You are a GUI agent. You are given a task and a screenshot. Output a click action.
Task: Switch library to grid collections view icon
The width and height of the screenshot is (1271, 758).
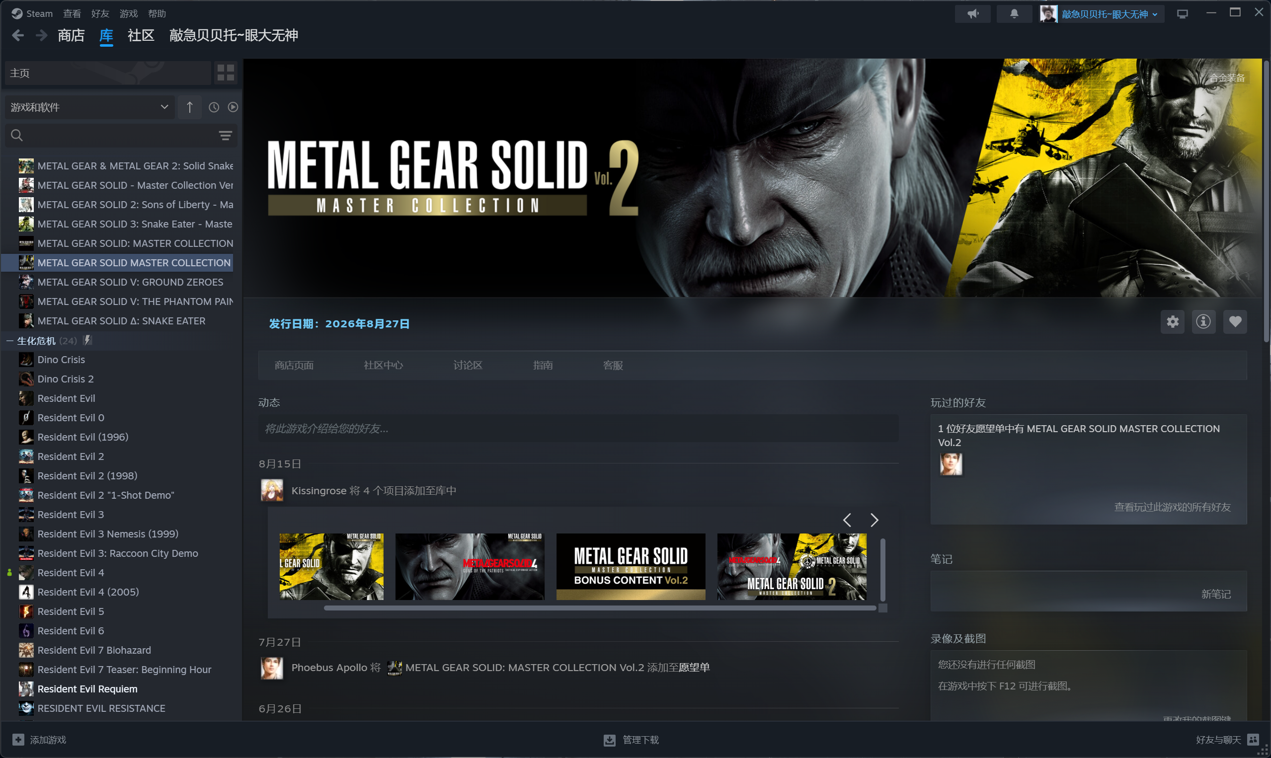tap(225, 73)
